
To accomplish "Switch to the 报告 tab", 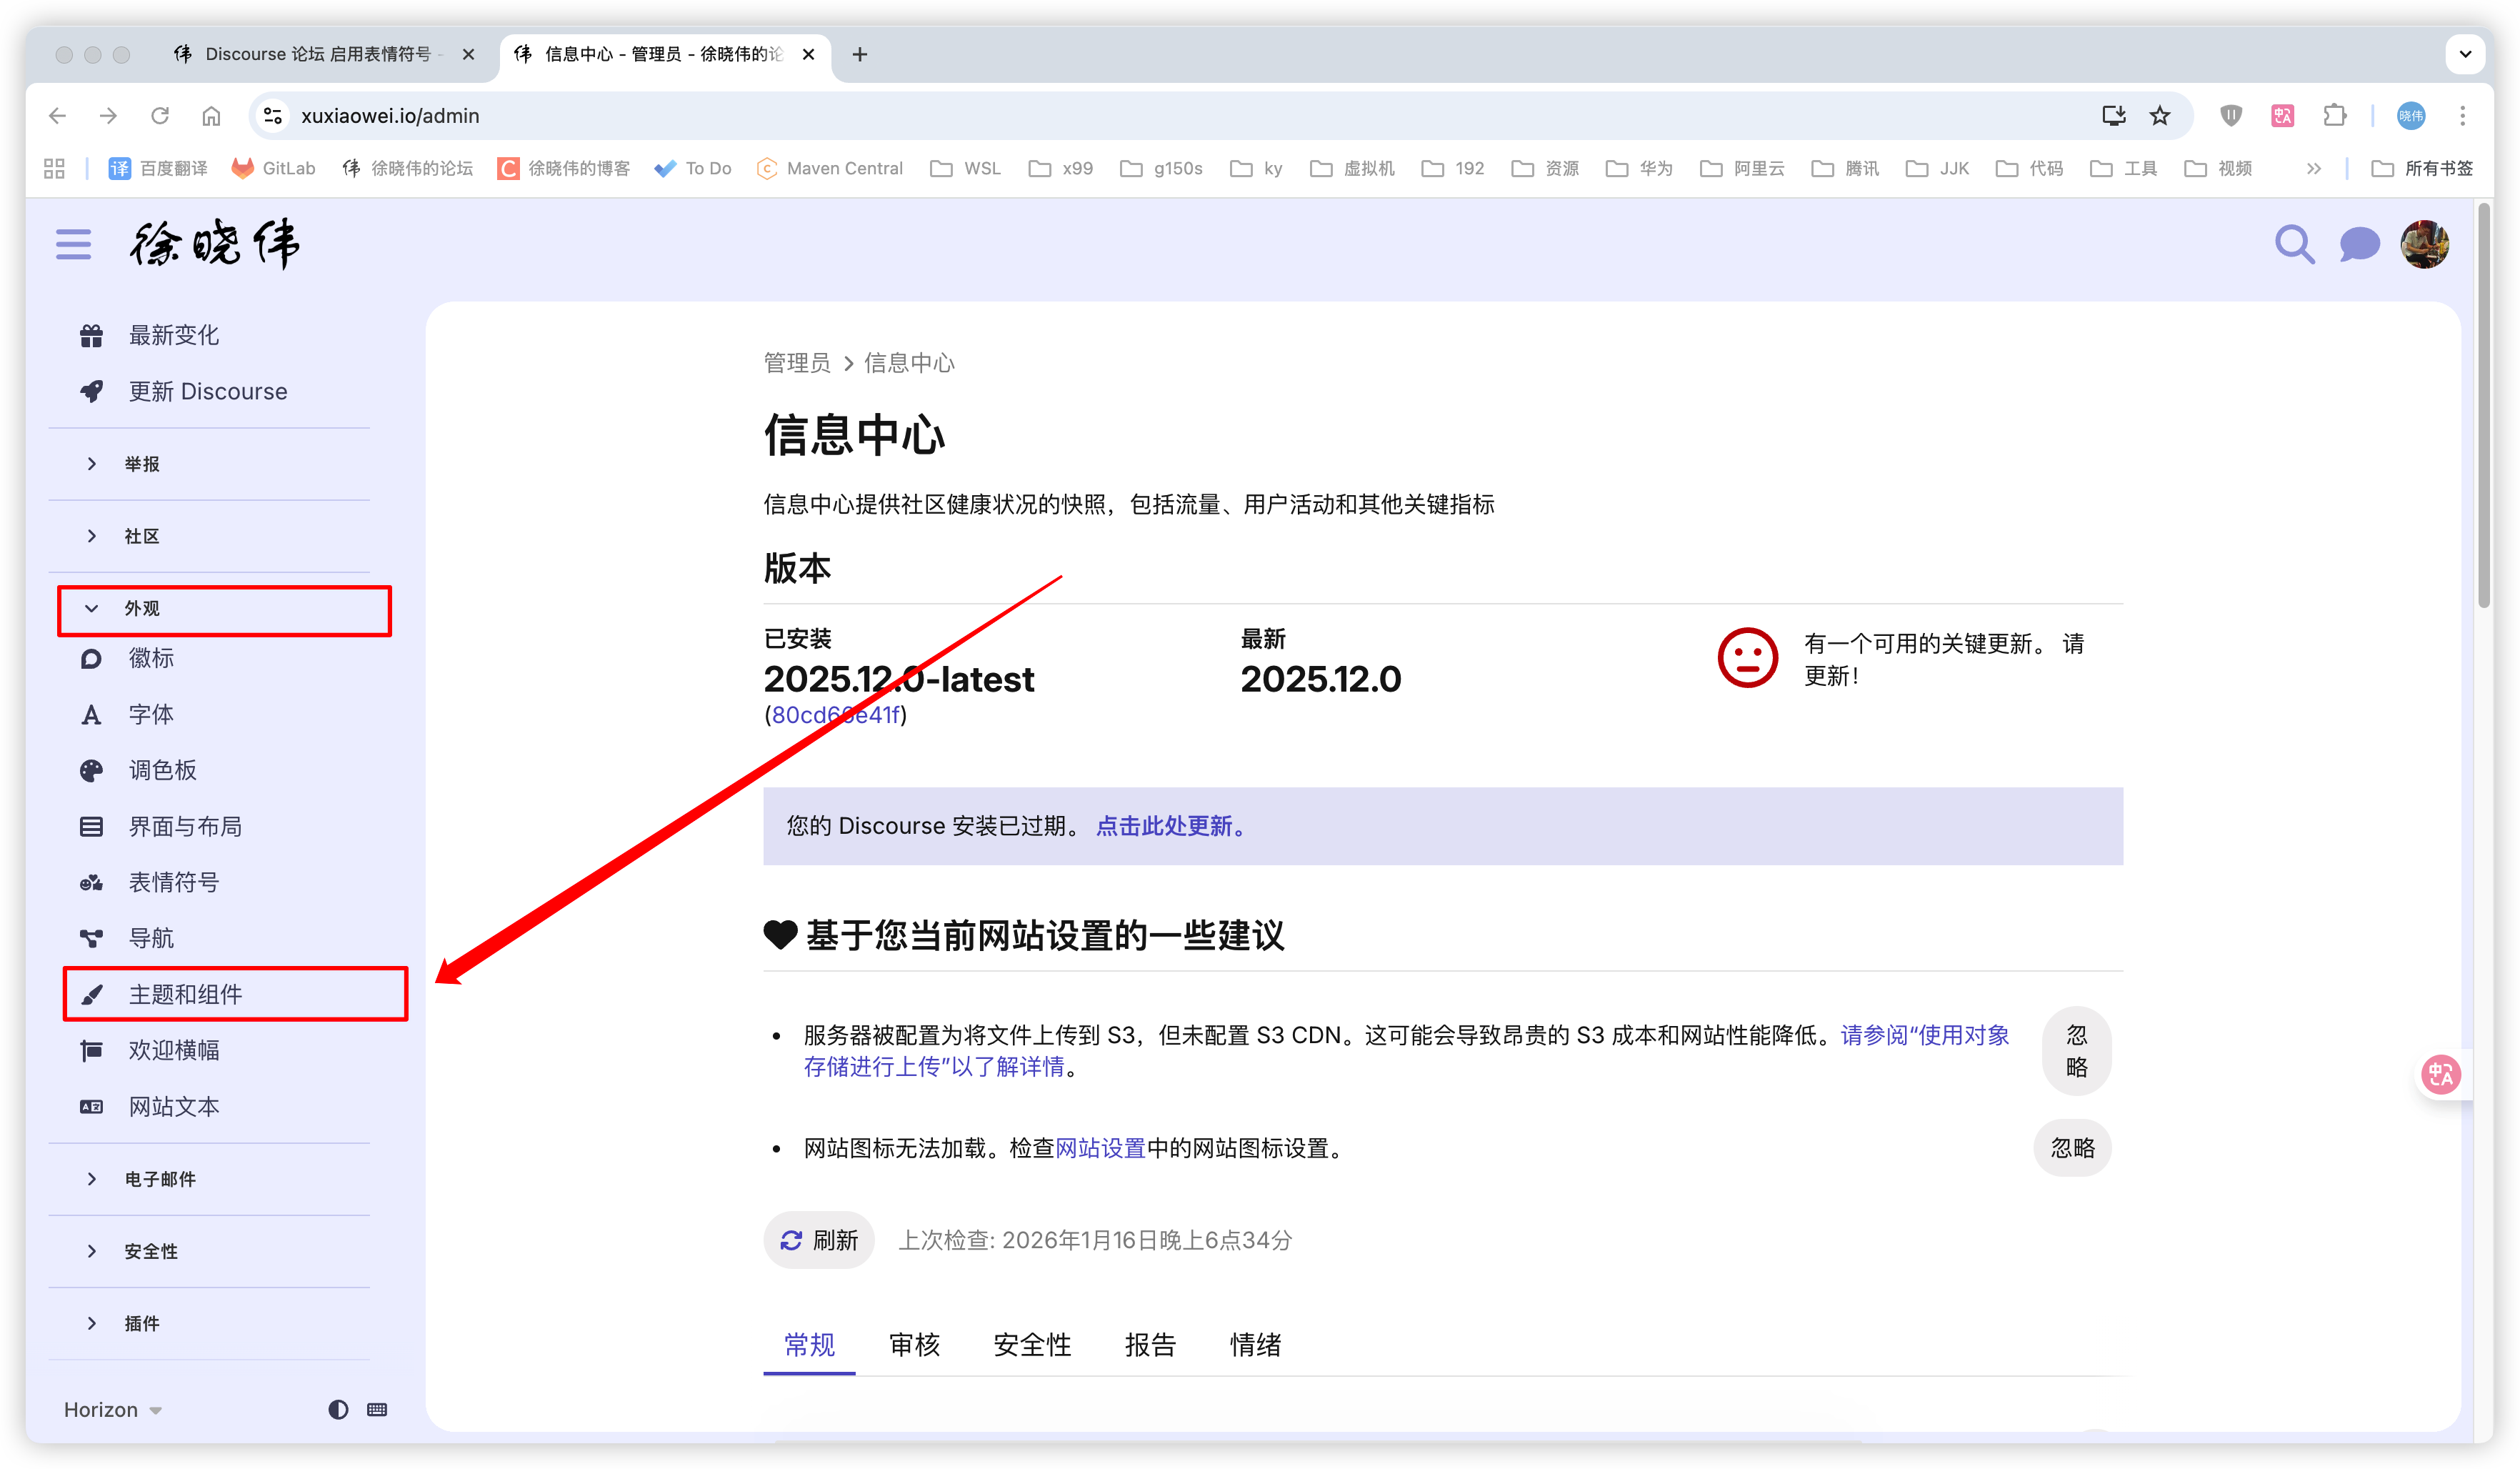I will coord(1149,1344).
